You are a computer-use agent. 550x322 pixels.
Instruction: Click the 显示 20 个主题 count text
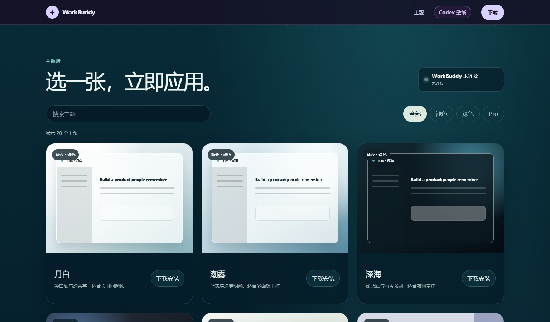point(62,133)
